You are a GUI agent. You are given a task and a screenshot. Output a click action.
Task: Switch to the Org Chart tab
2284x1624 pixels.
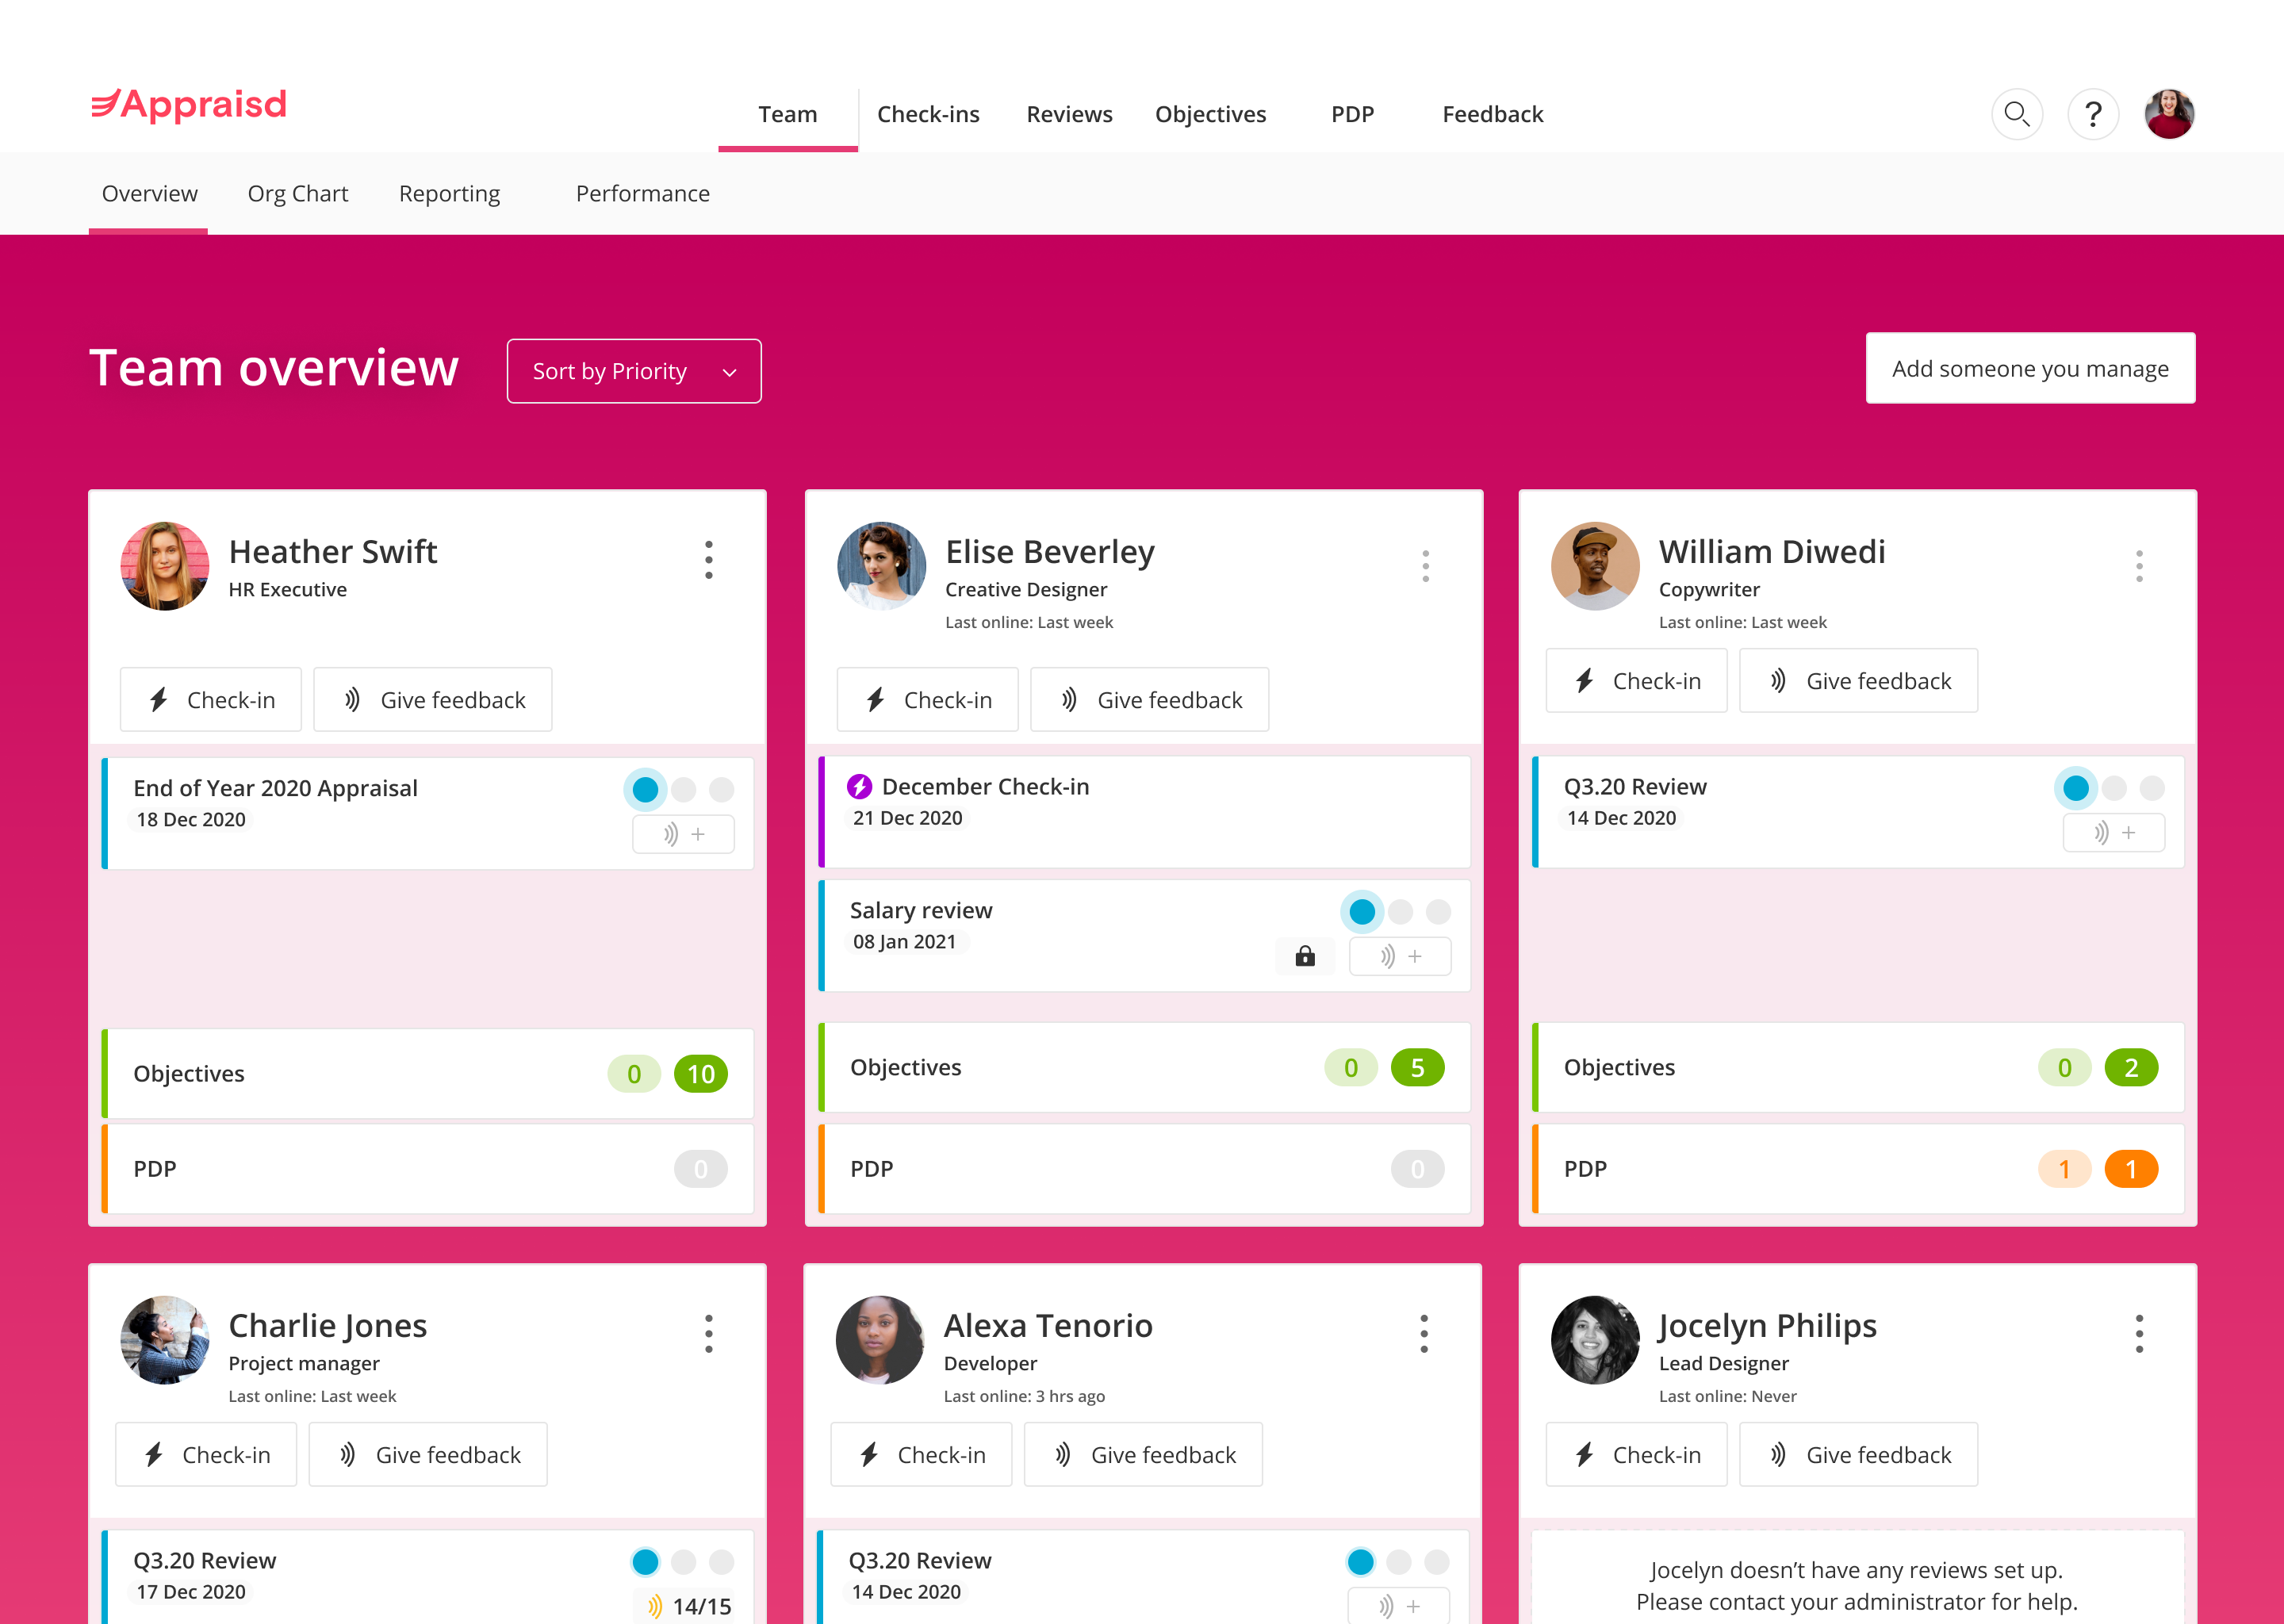click(297, 193)
